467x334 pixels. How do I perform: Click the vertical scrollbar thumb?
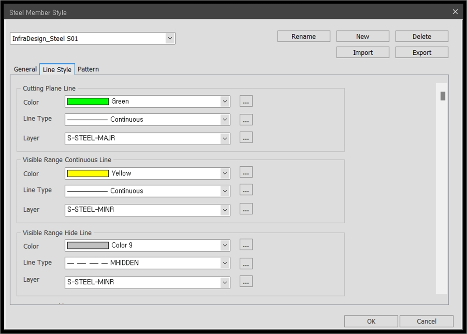[x=443, y=96]
